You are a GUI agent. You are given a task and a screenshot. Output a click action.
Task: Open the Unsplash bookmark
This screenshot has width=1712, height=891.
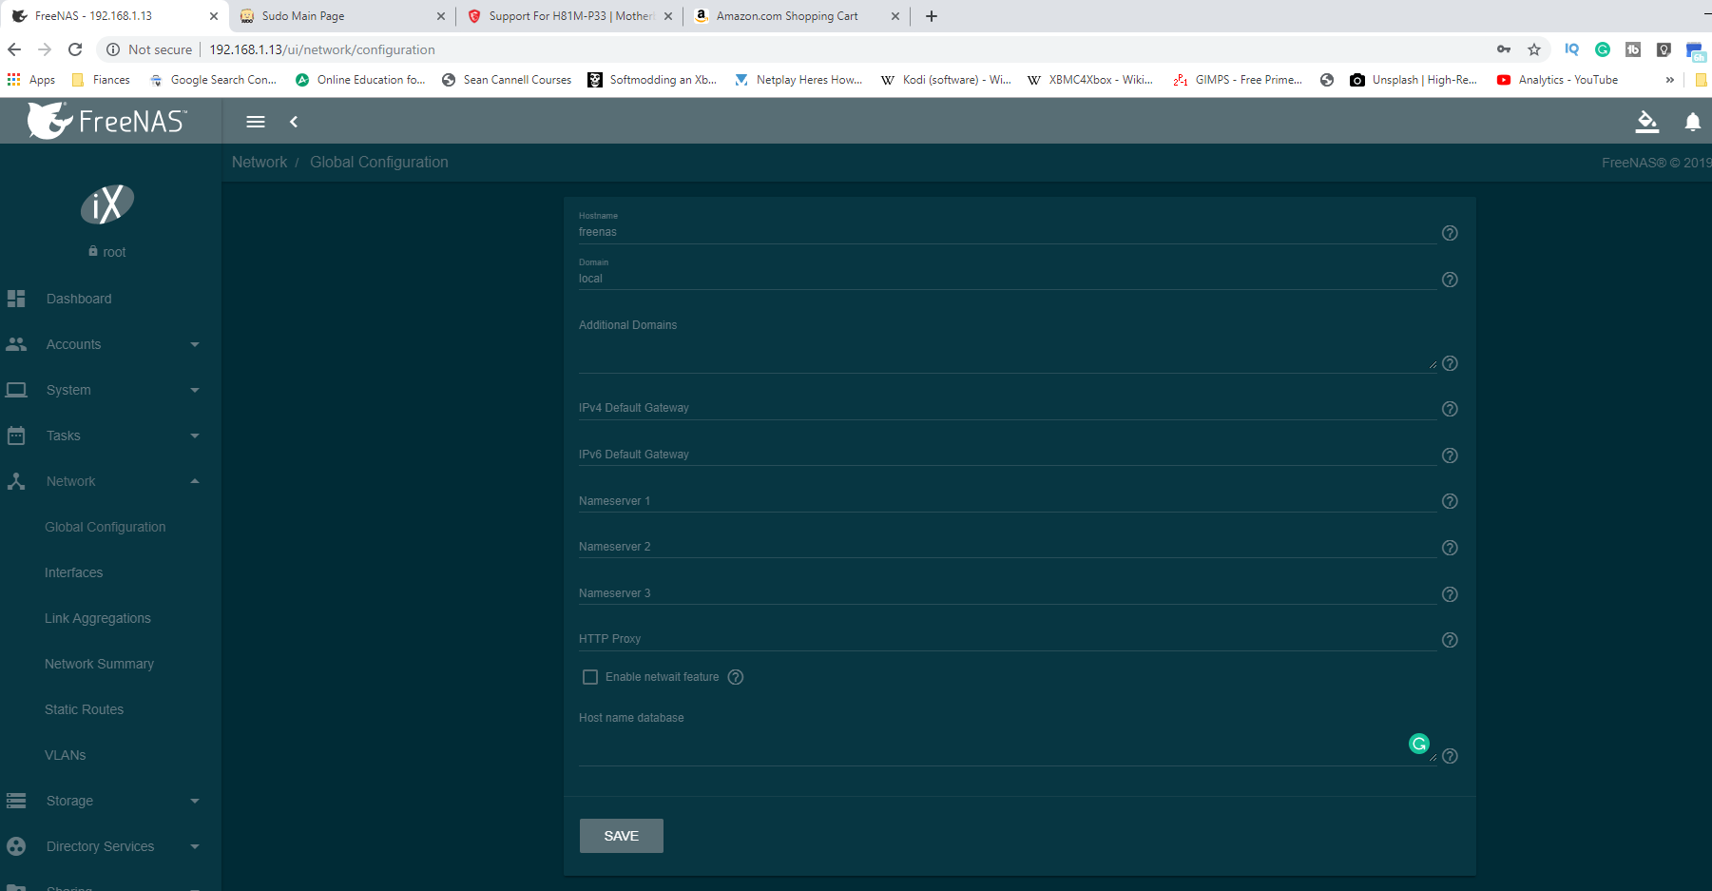tap(1414, 80)
